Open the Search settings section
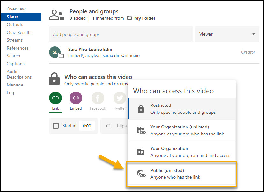264x192 pixels. pos(13,56)
